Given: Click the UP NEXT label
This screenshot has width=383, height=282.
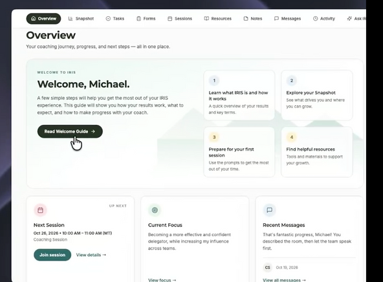Looking at the screenshot, I should 118,206.
